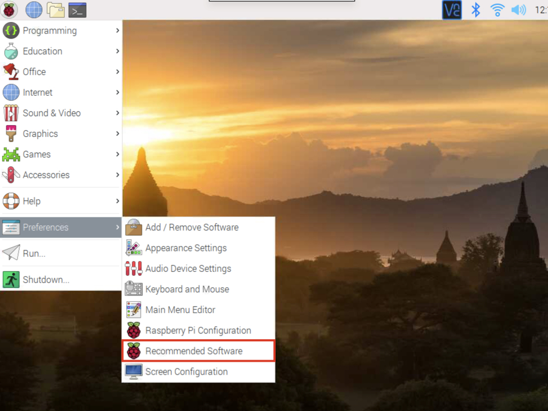Click the Run paper plane icon

[11, 253]
